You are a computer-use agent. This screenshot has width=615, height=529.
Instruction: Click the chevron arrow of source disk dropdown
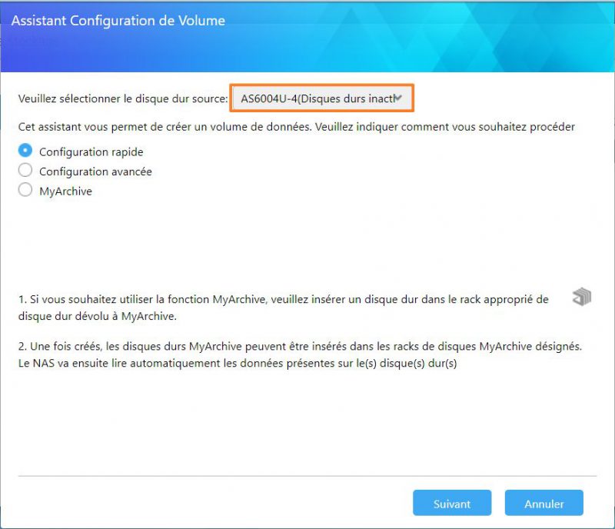[398, 98]
